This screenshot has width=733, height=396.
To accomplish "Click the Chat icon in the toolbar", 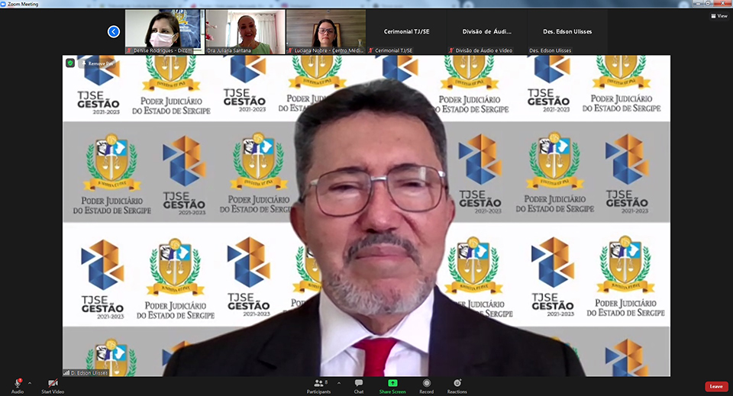I will [x=358, y=385].
